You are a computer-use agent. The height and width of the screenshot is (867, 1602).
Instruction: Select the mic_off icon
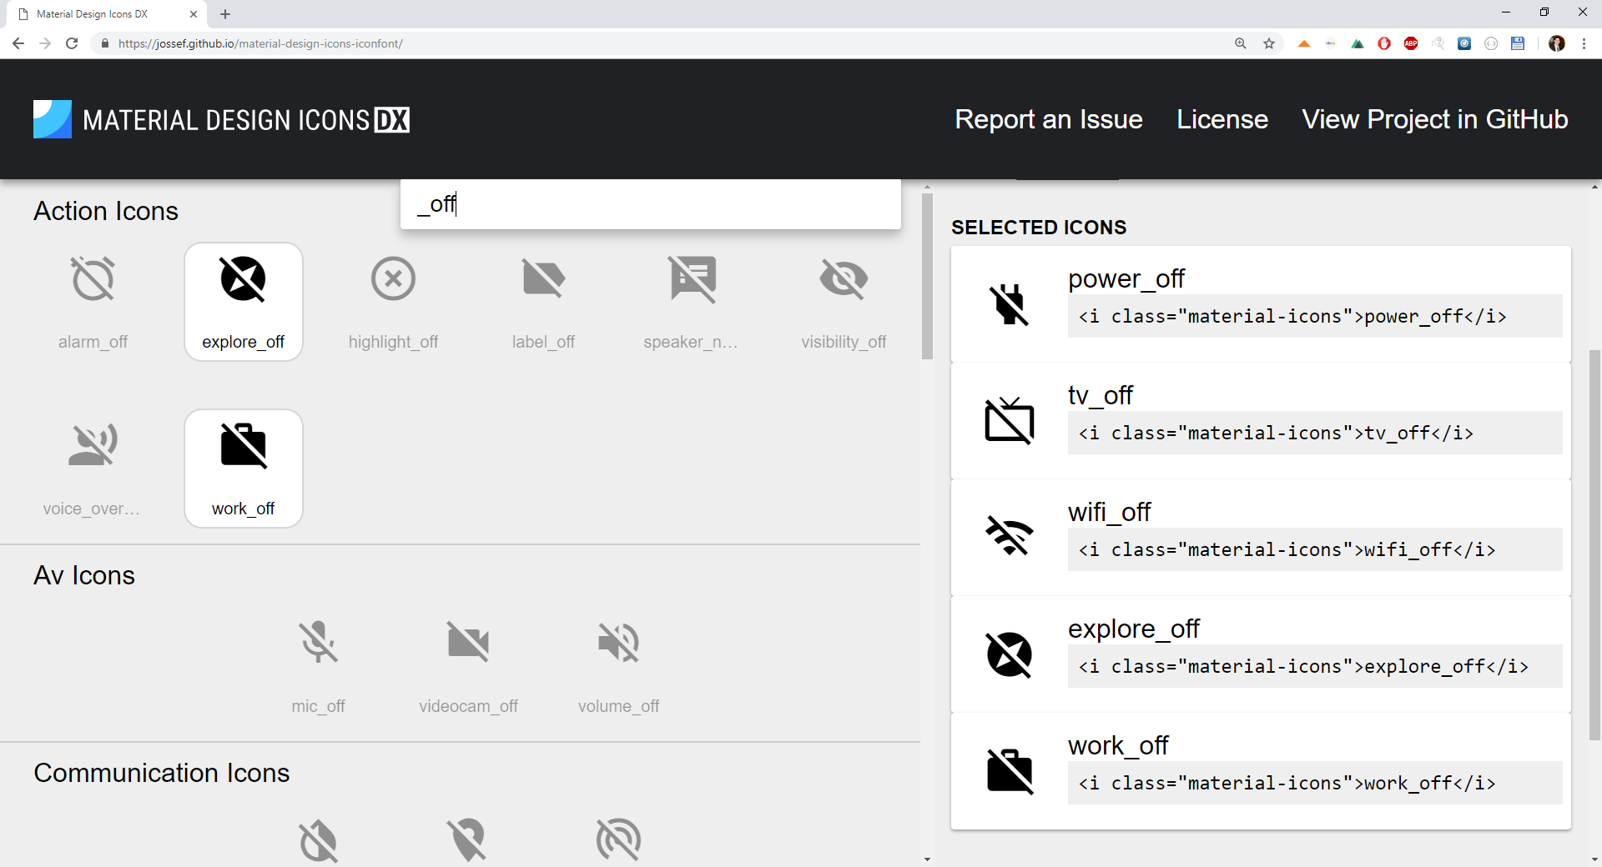pos(318,666)
